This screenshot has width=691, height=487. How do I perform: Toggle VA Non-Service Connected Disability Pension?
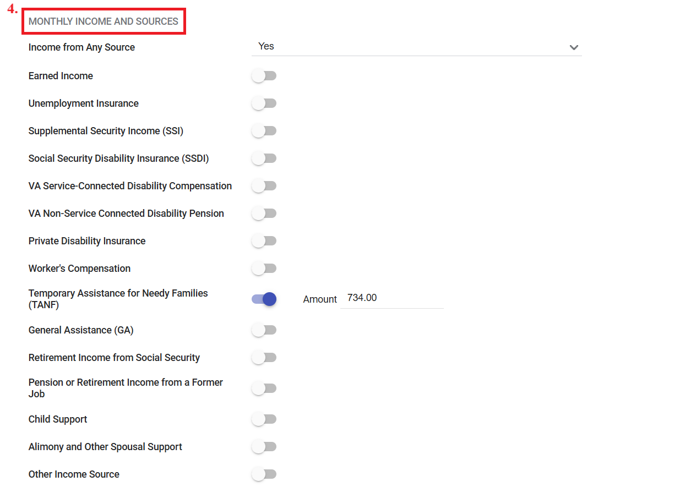[264, 214]
